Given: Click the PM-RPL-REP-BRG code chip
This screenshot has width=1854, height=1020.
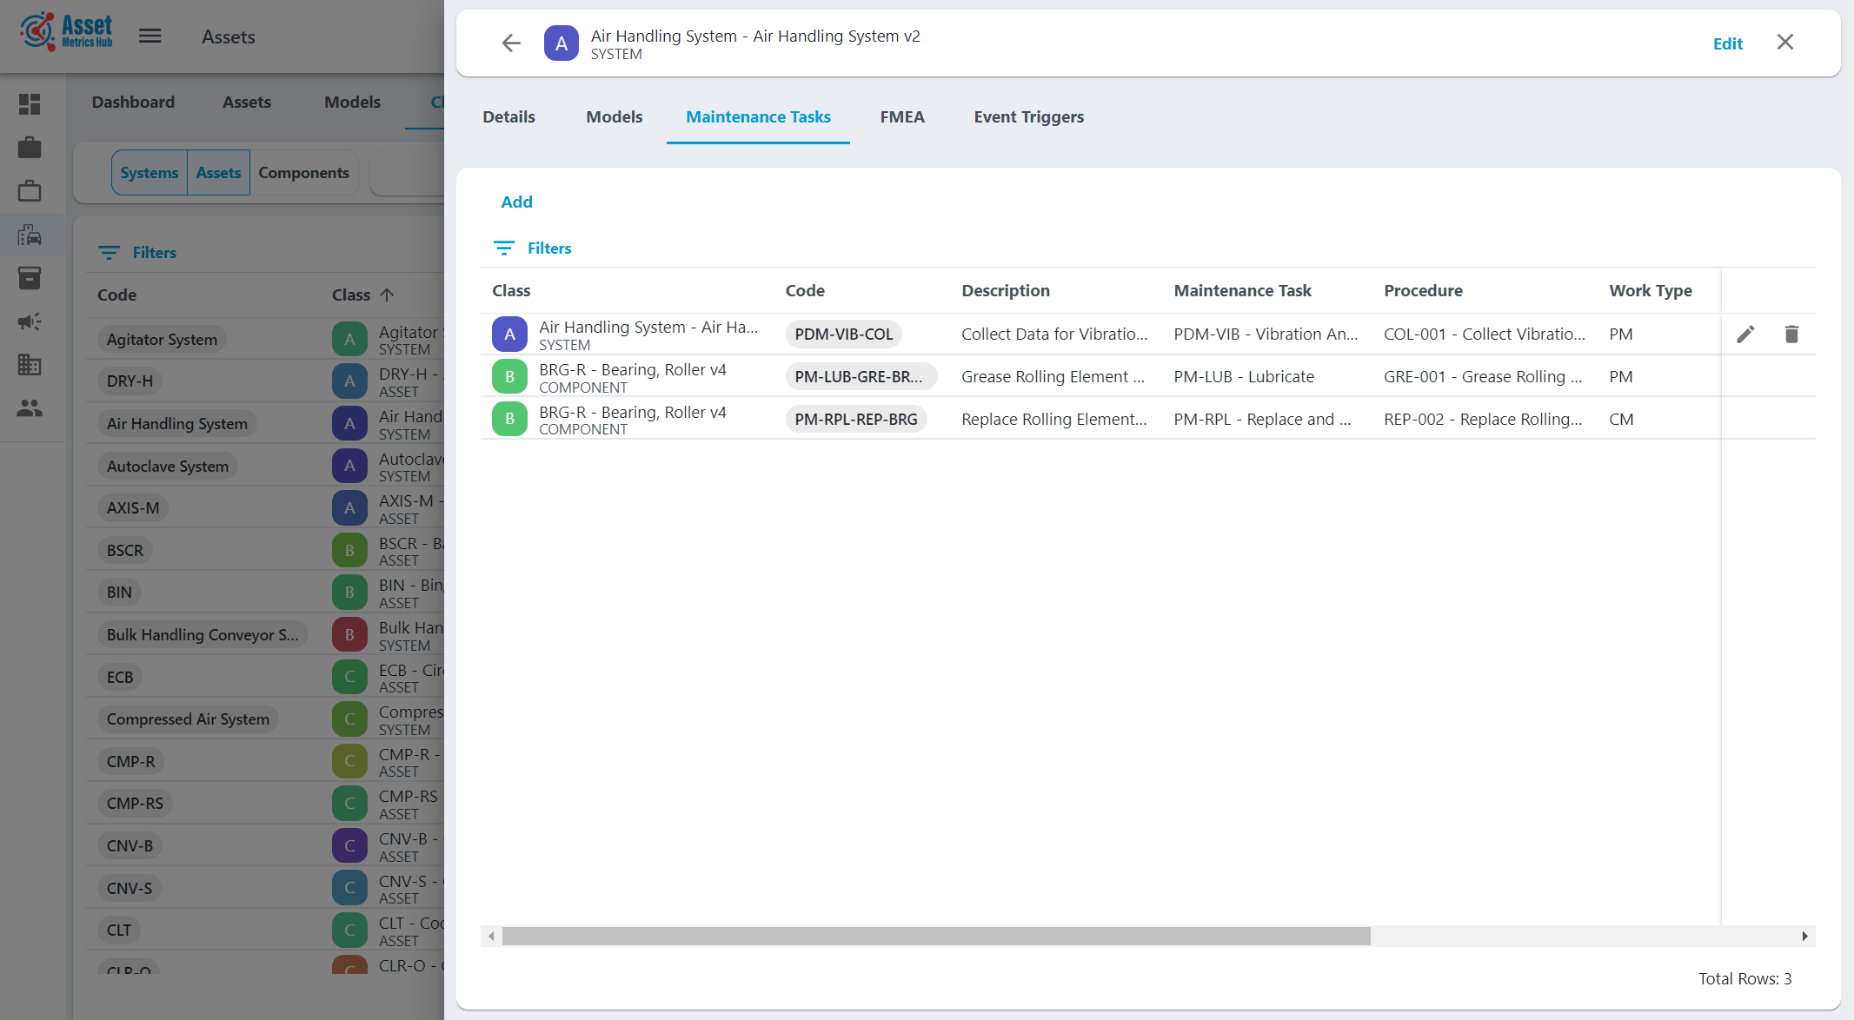Looking at the screenshot, I should click(x=855, y=419).
